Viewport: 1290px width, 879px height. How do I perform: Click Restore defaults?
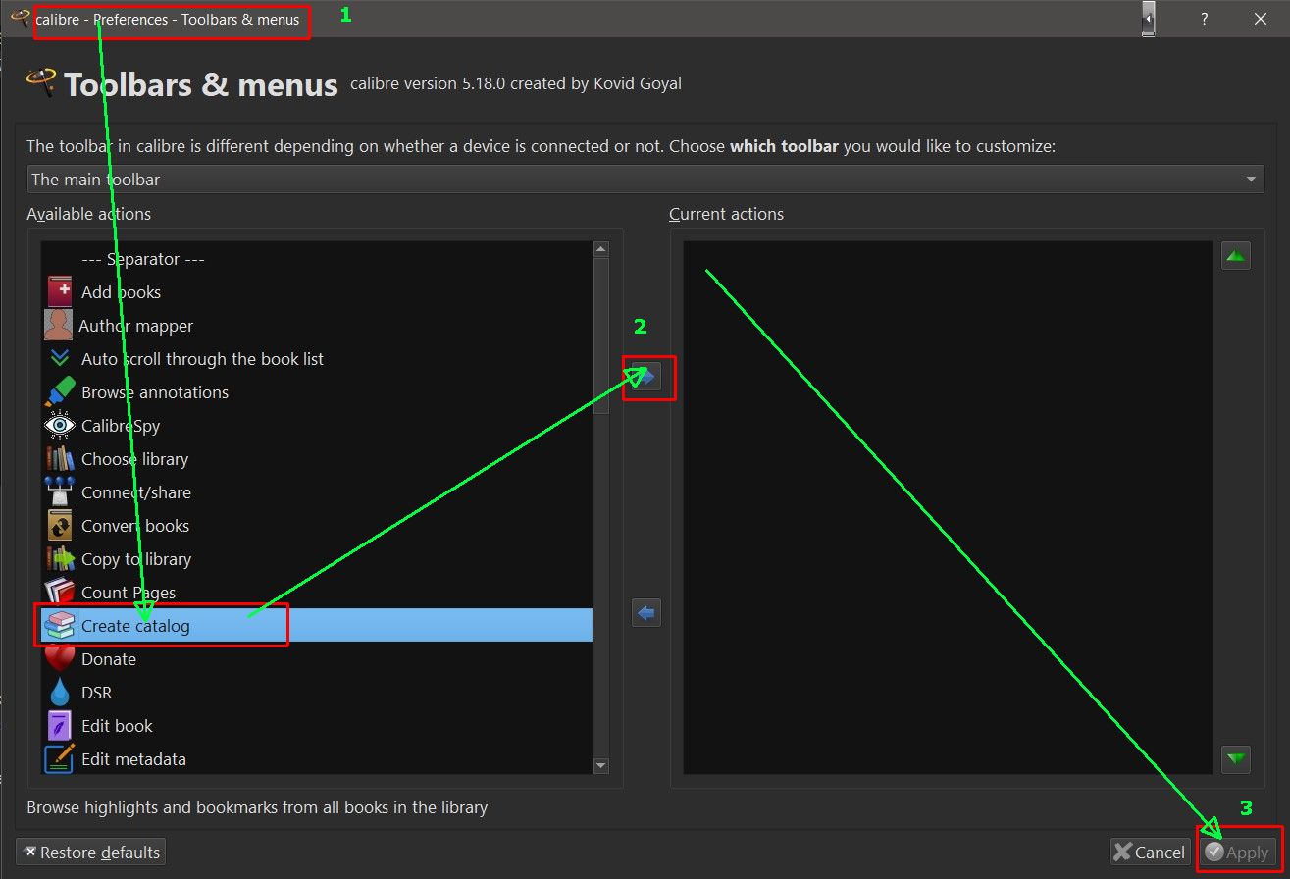pyautogui.click(x=91, y=852)
